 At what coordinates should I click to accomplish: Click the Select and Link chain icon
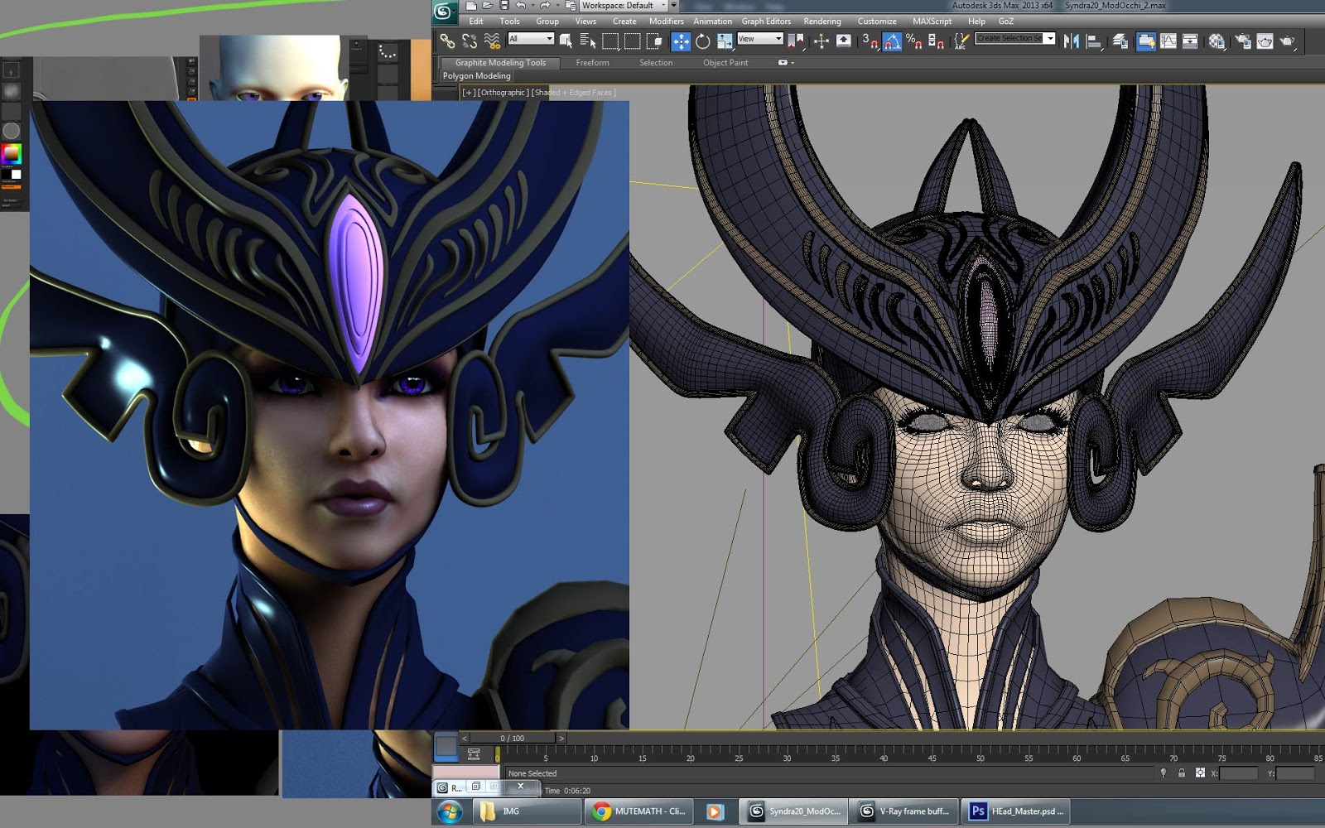pos(447,41)
